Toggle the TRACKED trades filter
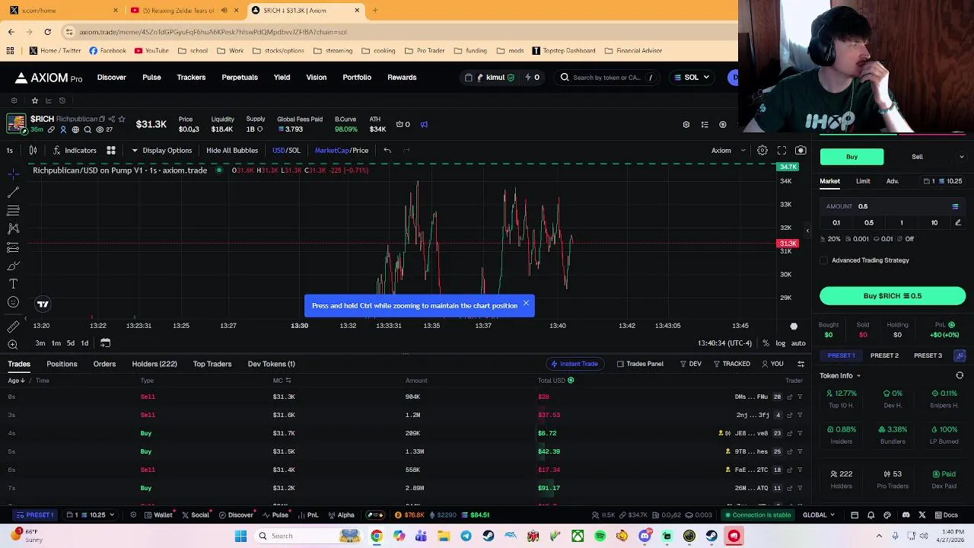Image resolution: width=974 pixels, height=548 pixels. [x=732, y=364]
